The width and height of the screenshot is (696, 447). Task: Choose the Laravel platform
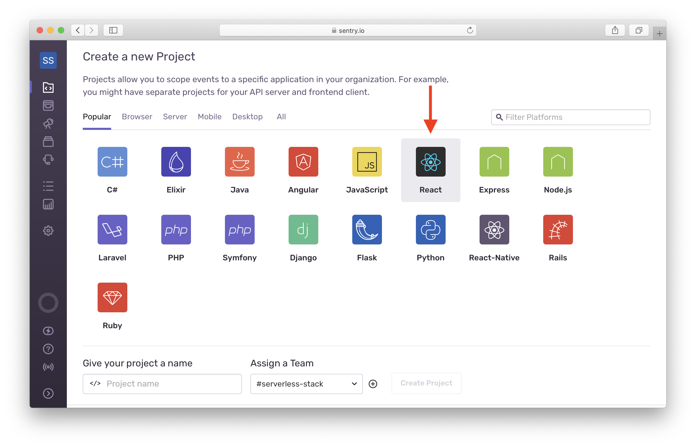coord(112,230)
